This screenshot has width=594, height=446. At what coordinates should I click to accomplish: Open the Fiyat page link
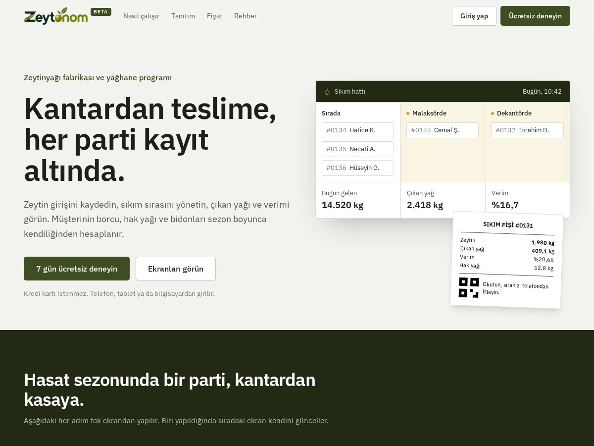214,16
